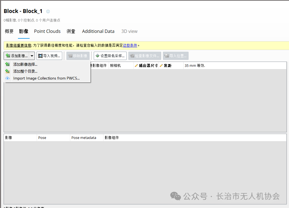Click the pencil icon beside 焦距
The height and width of the screenshot is (208, 289).
pyautogui.click(x=161, y=65)
